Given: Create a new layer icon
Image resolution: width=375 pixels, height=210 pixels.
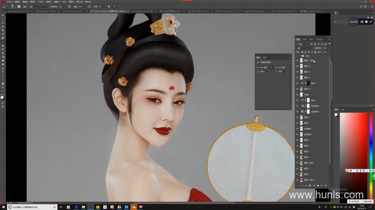Looking at the screenshot, I should tap(321, 186).
